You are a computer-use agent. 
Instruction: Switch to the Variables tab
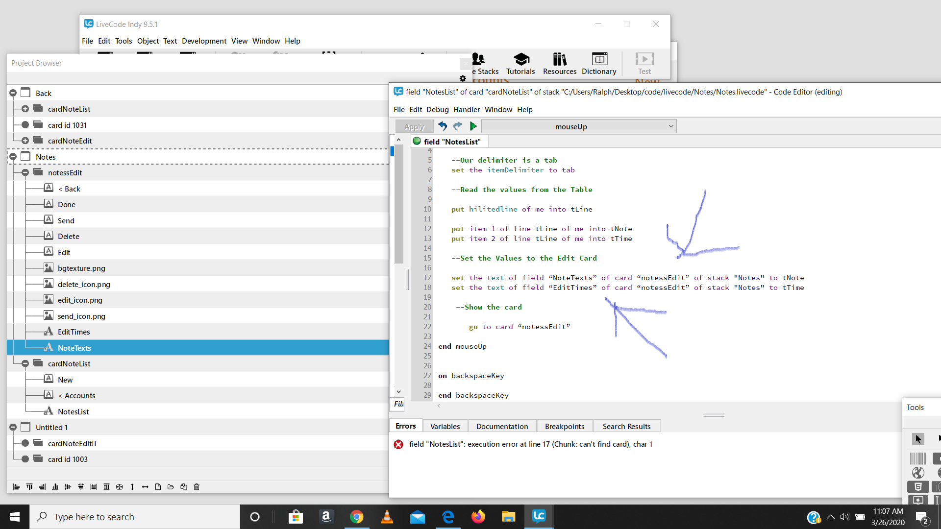(x=445, y=426)
